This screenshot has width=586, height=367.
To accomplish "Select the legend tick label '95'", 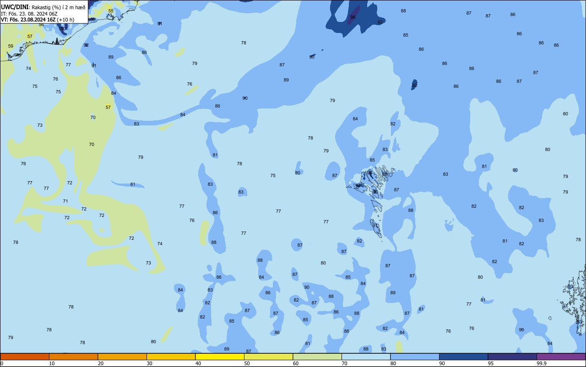I will point(491,363).
